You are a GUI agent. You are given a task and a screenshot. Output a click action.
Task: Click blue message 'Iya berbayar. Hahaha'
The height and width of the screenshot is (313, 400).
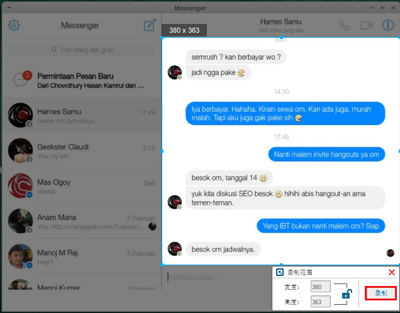tap(285, 113)
